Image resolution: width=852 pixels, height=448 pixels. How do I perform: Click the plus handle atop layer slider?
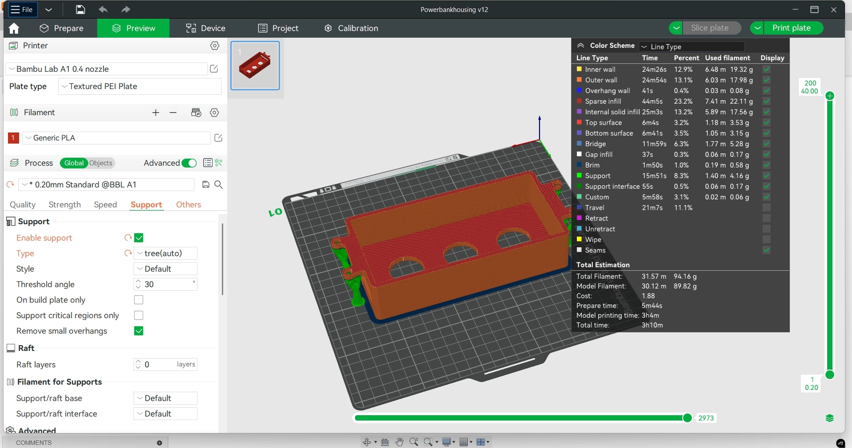pyautogui.click(x=830, y=96)
